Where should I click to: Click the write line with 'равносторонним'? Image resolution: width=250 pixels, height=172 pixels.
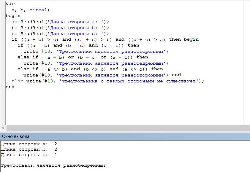click(96, 51)
